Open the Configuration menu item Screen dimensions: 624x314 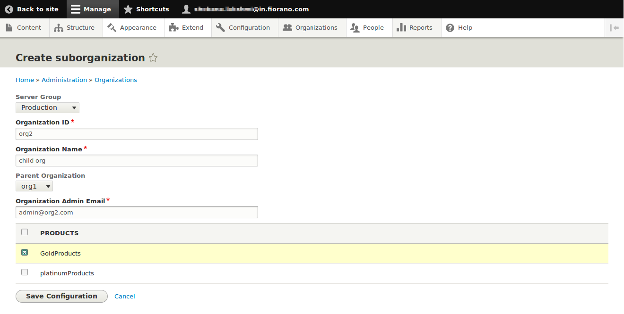pos(243,28)
